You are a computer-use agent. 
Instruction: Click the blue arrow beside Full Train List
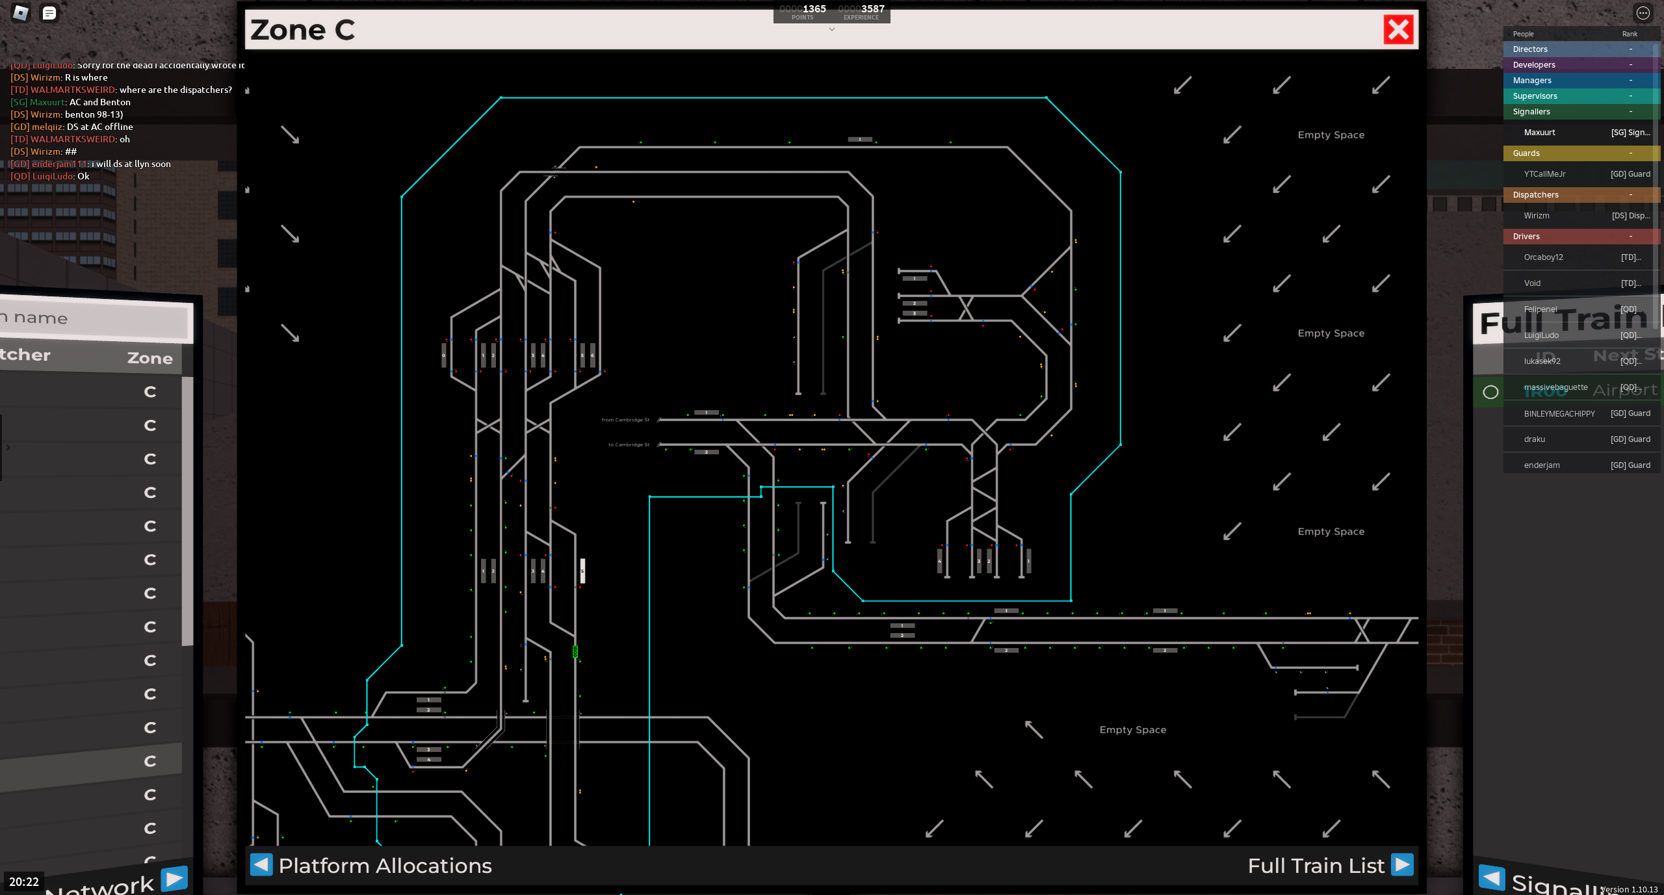(1402, 864)
